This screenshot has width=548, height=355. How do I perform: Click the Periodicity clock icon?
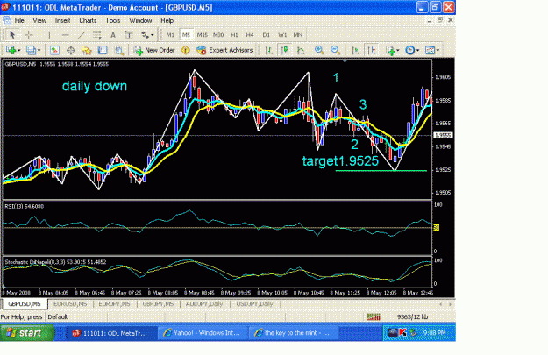410,50
